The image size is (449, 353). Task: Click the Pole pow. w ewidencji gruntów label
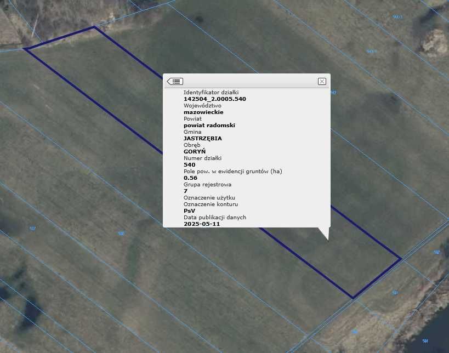coord(232,171)
